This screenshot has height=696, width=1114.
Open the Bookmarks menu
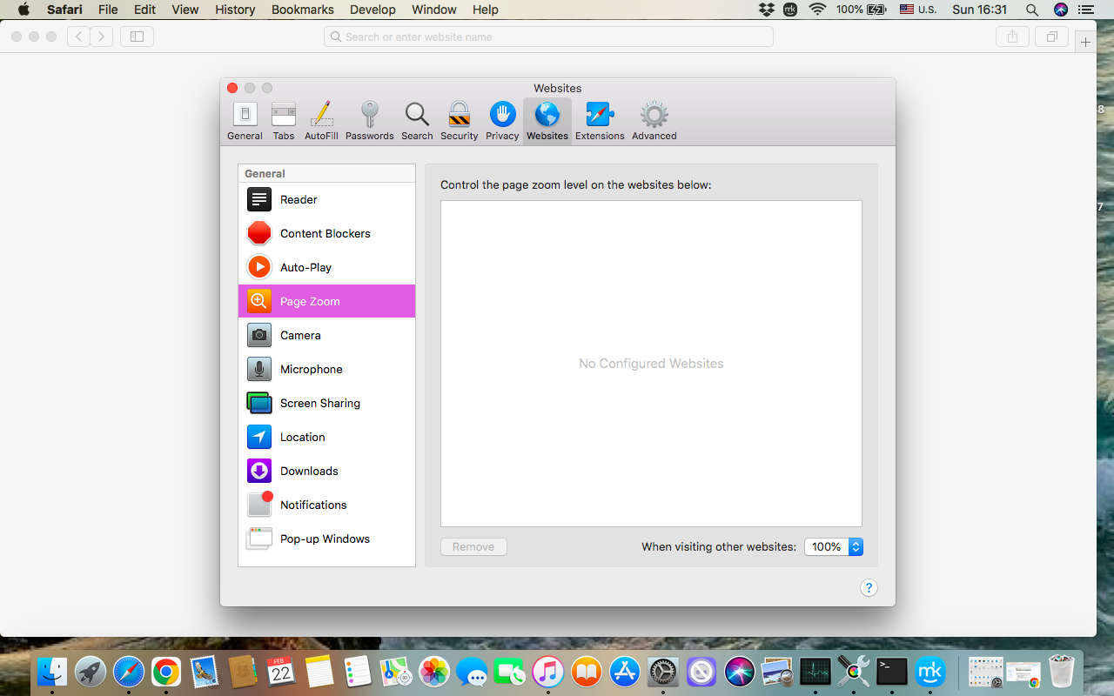point(302,10)
